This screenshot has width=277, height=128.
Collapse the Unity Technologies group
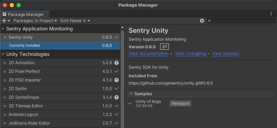pos(3,55)
